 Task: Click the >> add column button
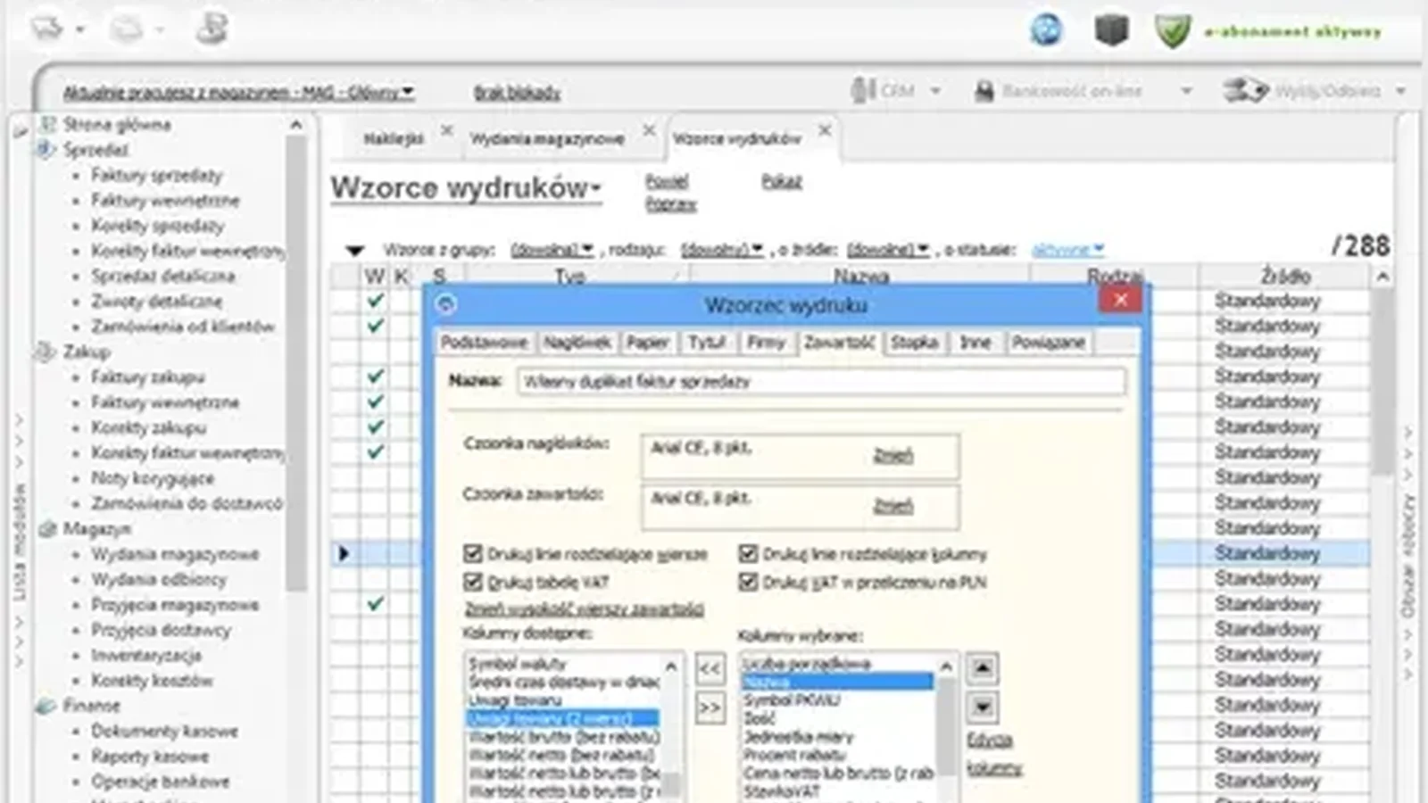click(710, 708)
